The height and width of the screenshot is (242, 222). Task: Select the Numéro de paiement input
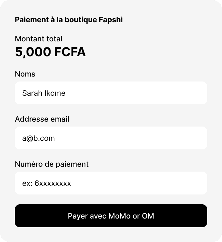point(111,183)
